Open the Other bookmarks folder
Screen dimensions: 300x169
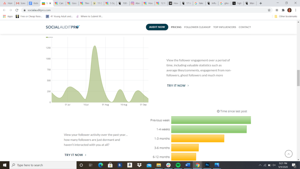(x=285, y=16)
